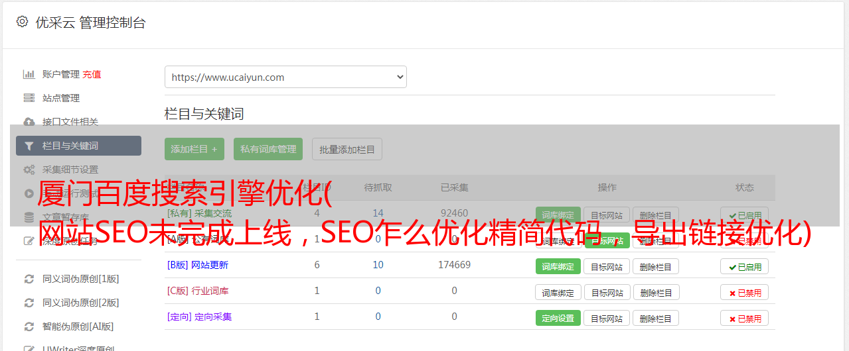Image resolution: width=849 pixels, height=351 pixels.
Task: Open 采集细节设置 in the sidebar
Action: click(70, 170)
